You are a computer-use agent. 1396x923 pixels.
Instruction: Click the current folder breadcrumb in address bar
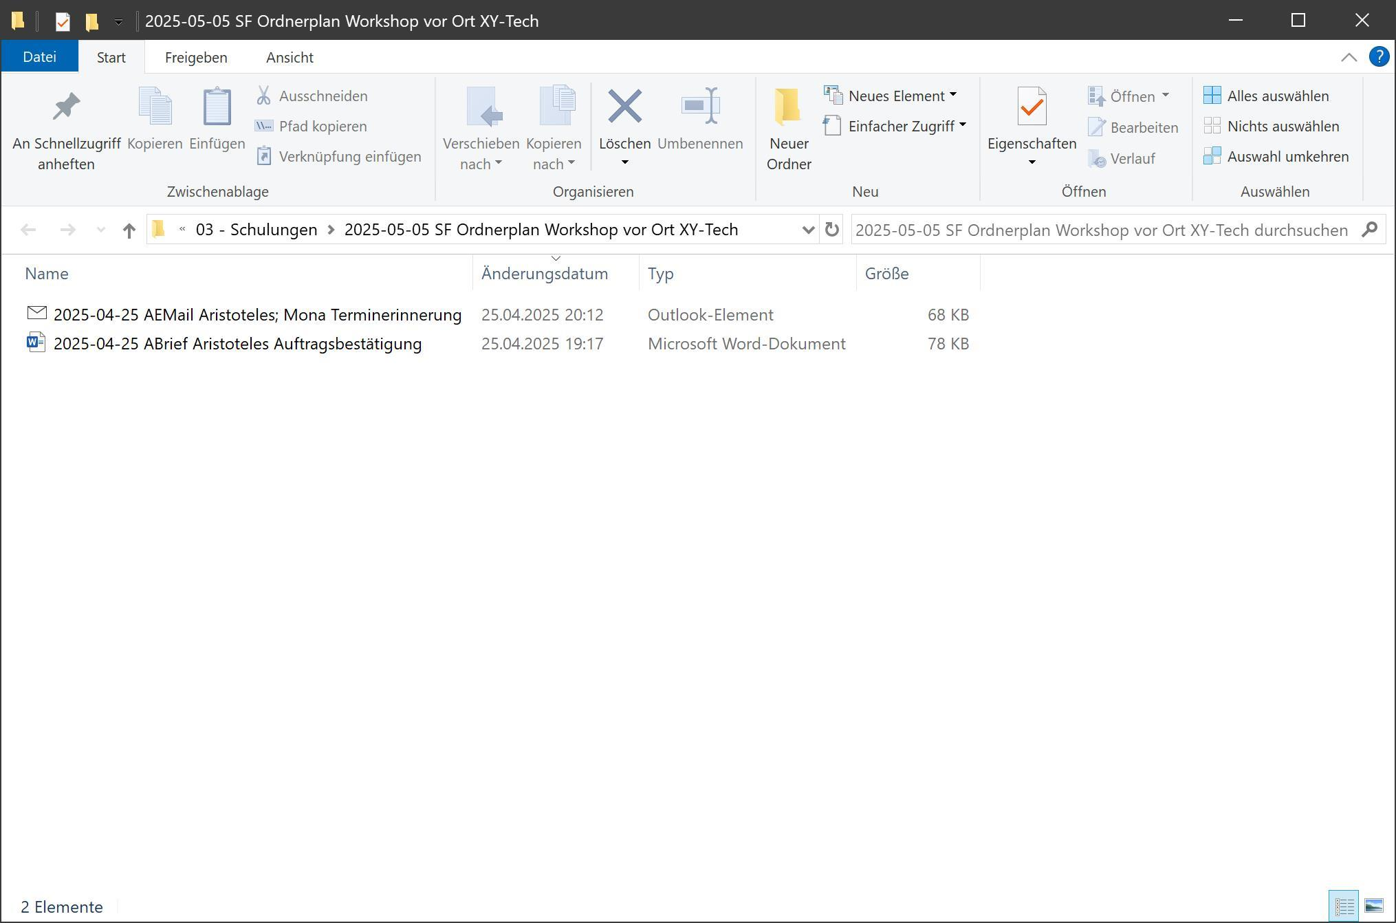click(541, 230)
